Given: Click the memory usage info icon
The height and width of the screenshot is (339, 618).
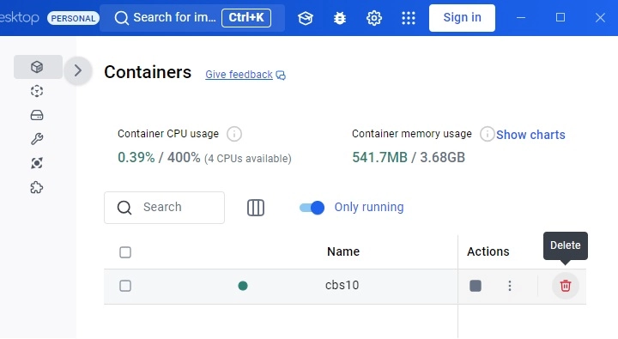Looking at the screenshot, I should 488,134.
